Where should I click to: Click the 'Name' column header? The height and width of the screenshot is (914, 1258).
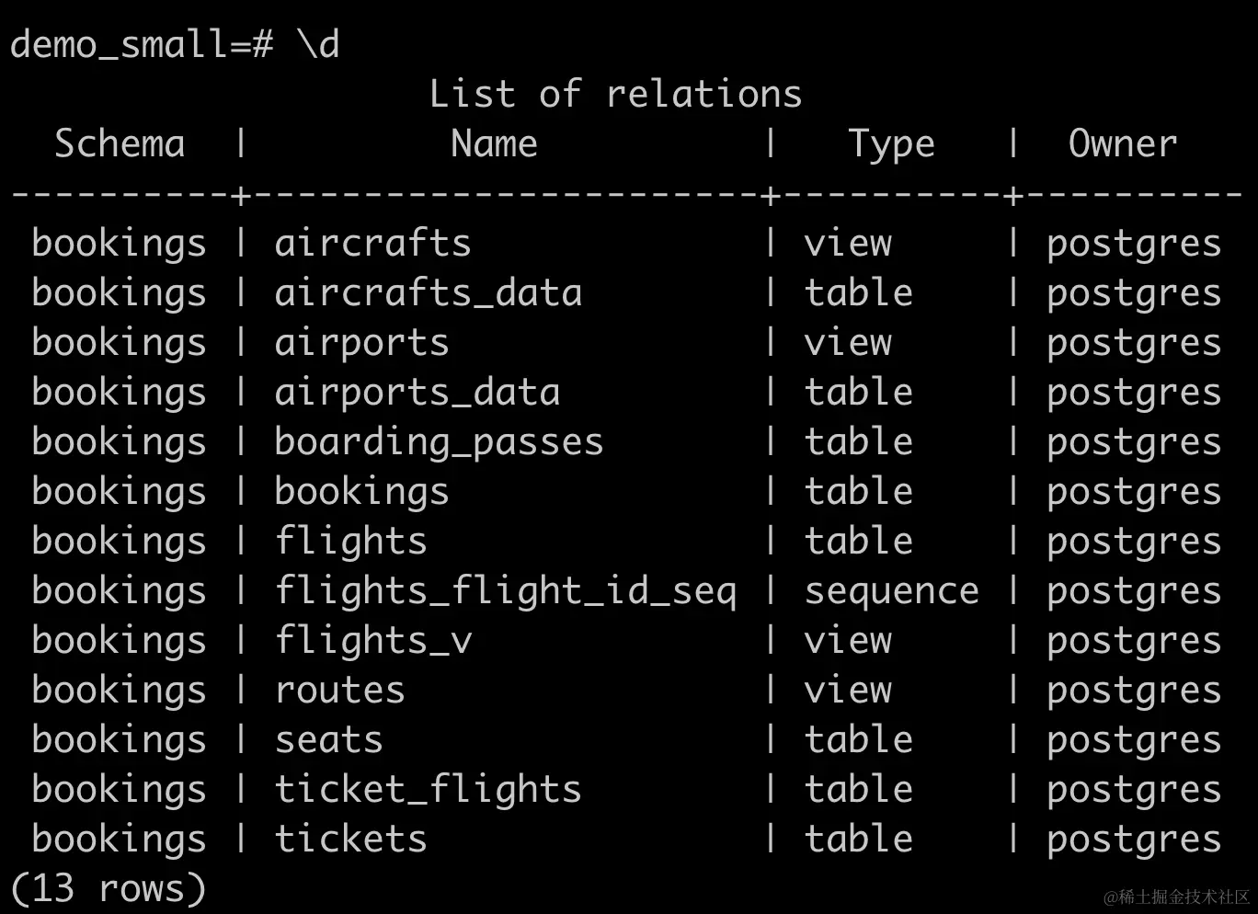click(x=494, y=144)
